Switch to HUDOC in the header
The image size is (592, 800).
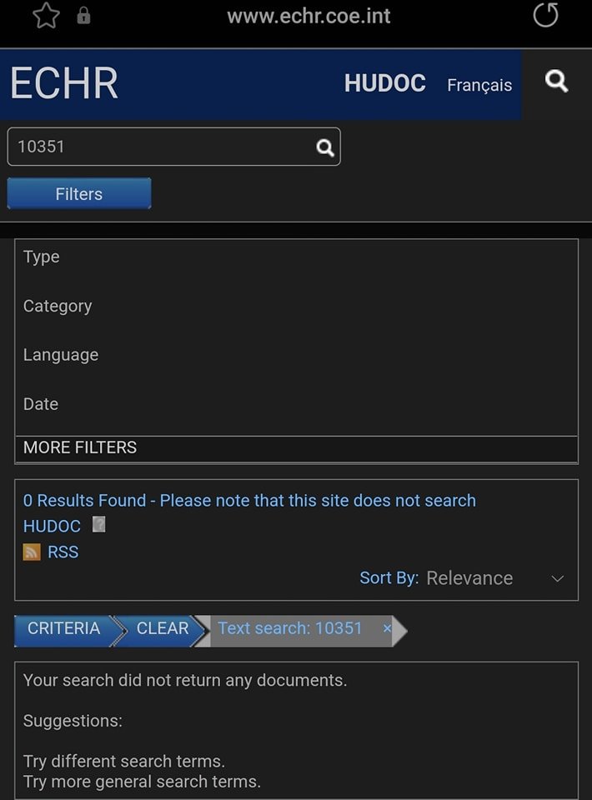click(x=384, y=83)
